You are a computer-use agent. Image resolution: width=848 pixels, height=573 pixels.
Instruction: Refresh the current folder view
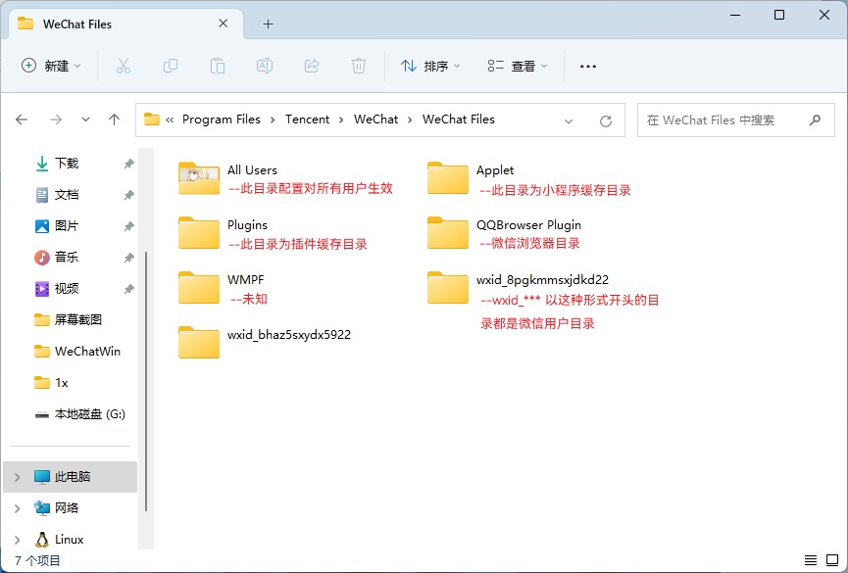coord(606,120)
